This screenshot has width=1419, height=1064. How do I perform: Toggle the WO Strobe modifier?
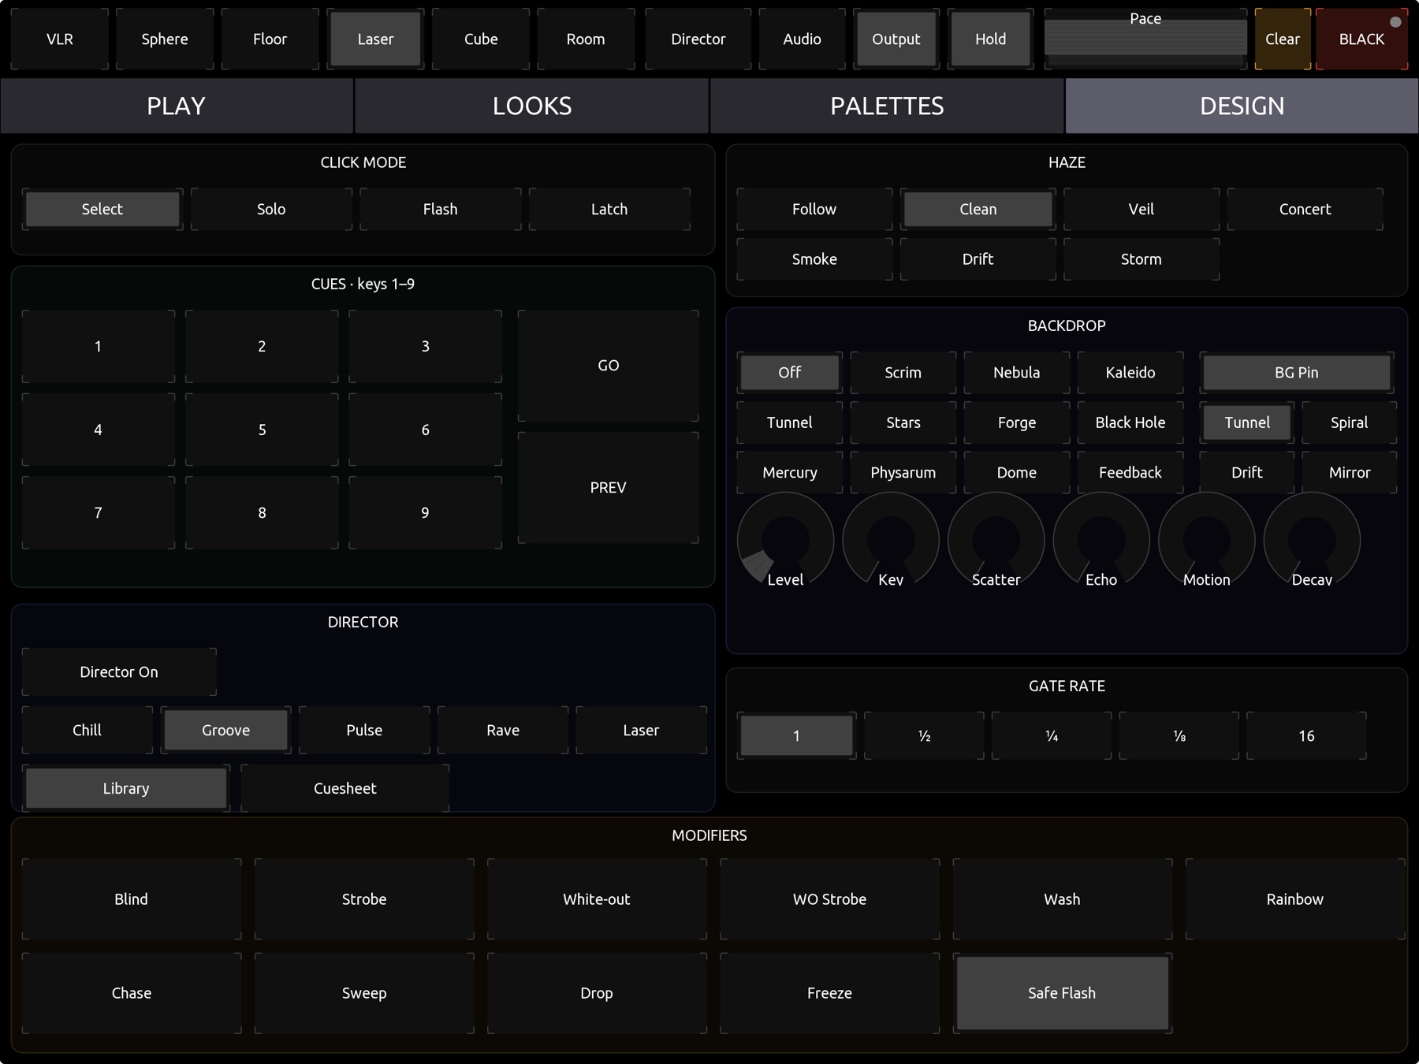click(829, 898)
